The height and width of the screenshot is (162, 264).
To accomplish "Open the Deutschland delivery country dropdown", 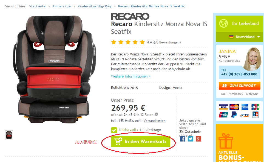I will (x=245, y=37).
